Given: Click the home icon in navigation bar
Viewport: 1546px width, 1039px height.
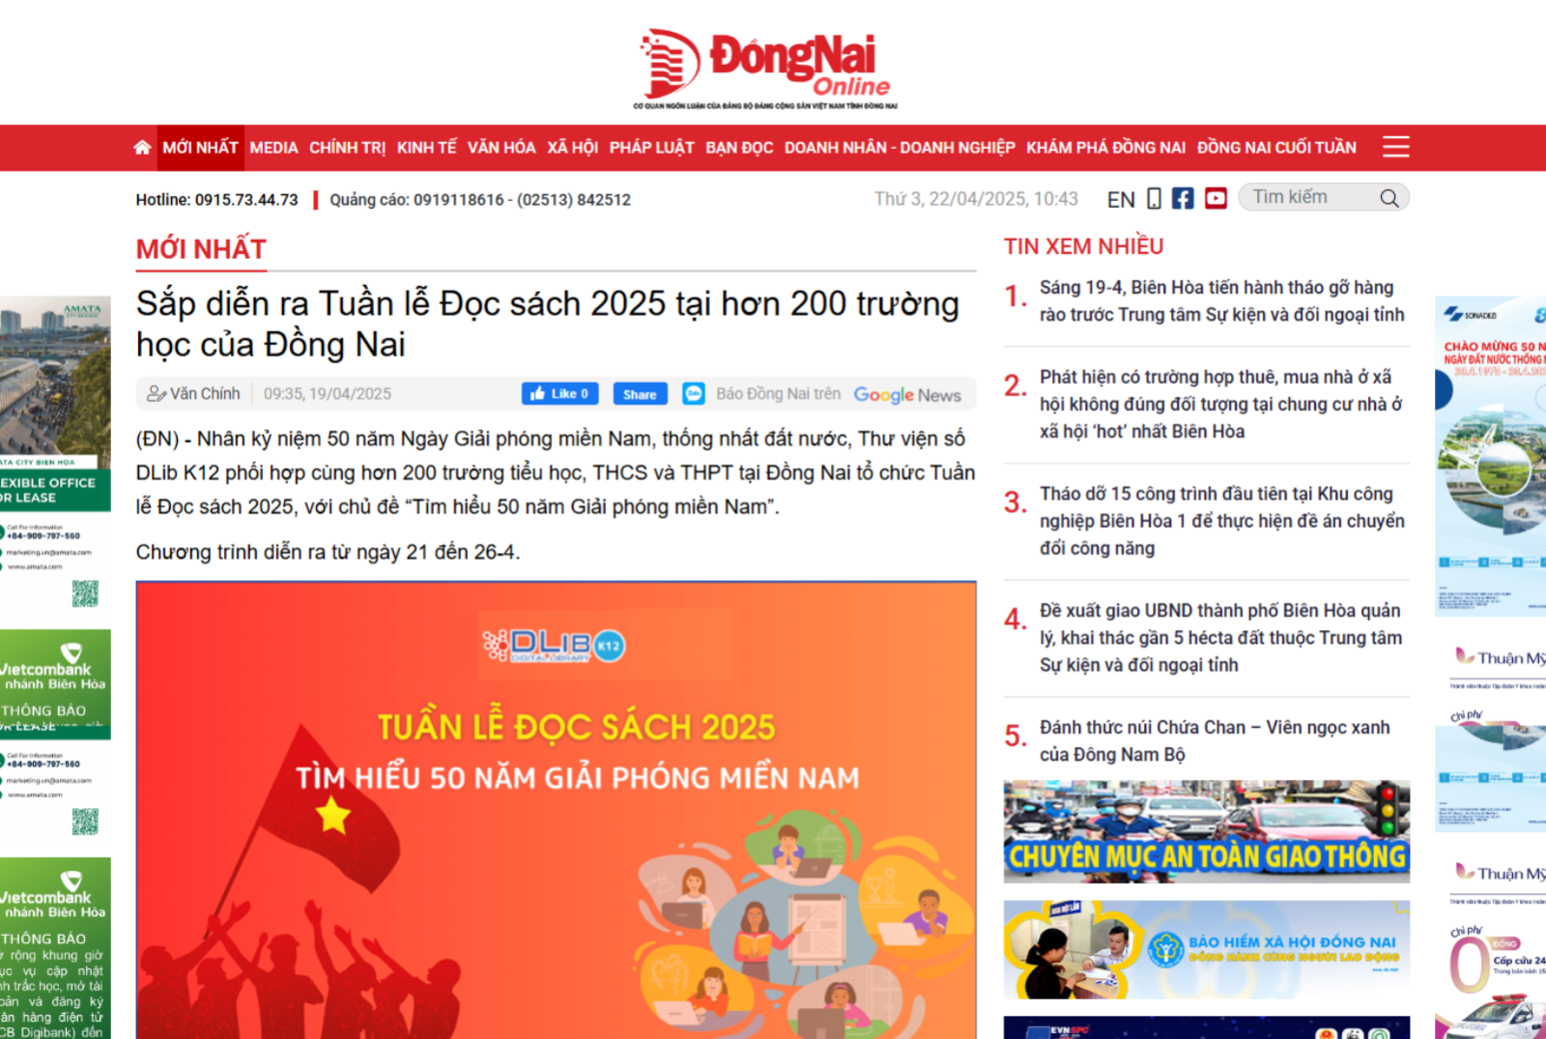Looking at the screenshot, I should (x=142, y=148).
